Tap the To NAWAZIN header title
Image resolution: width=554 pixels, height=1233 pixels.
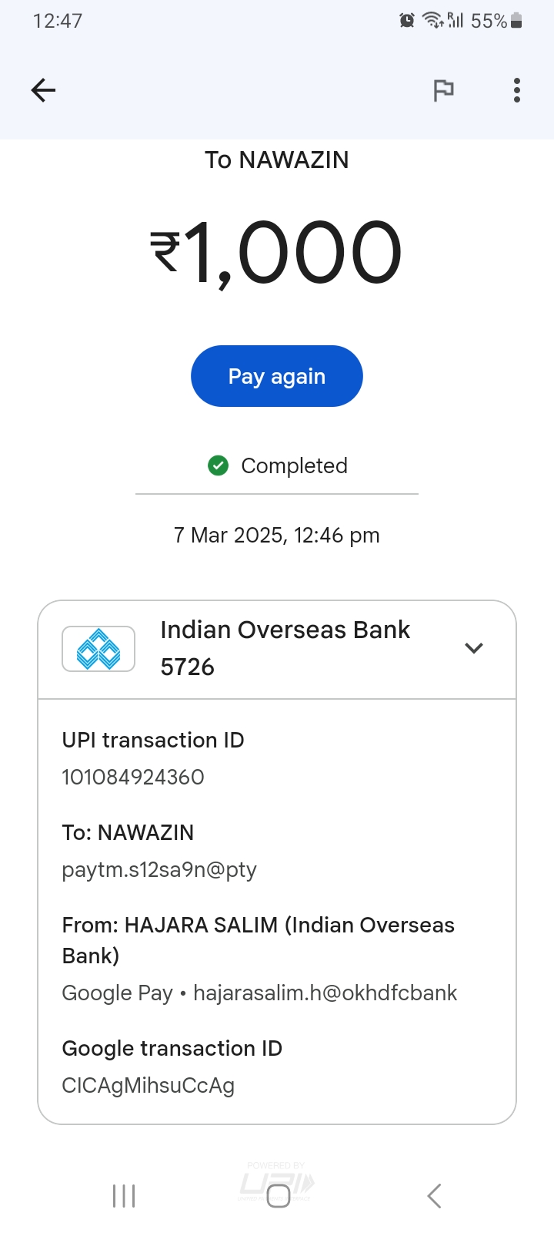click(277, 160)
